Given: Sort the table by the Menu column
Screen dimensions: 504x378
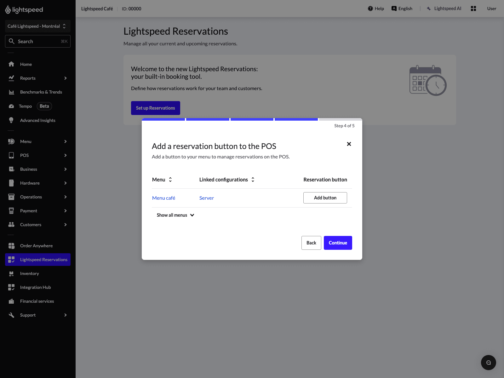Looking at the screenshot, I should click(170, 180).
